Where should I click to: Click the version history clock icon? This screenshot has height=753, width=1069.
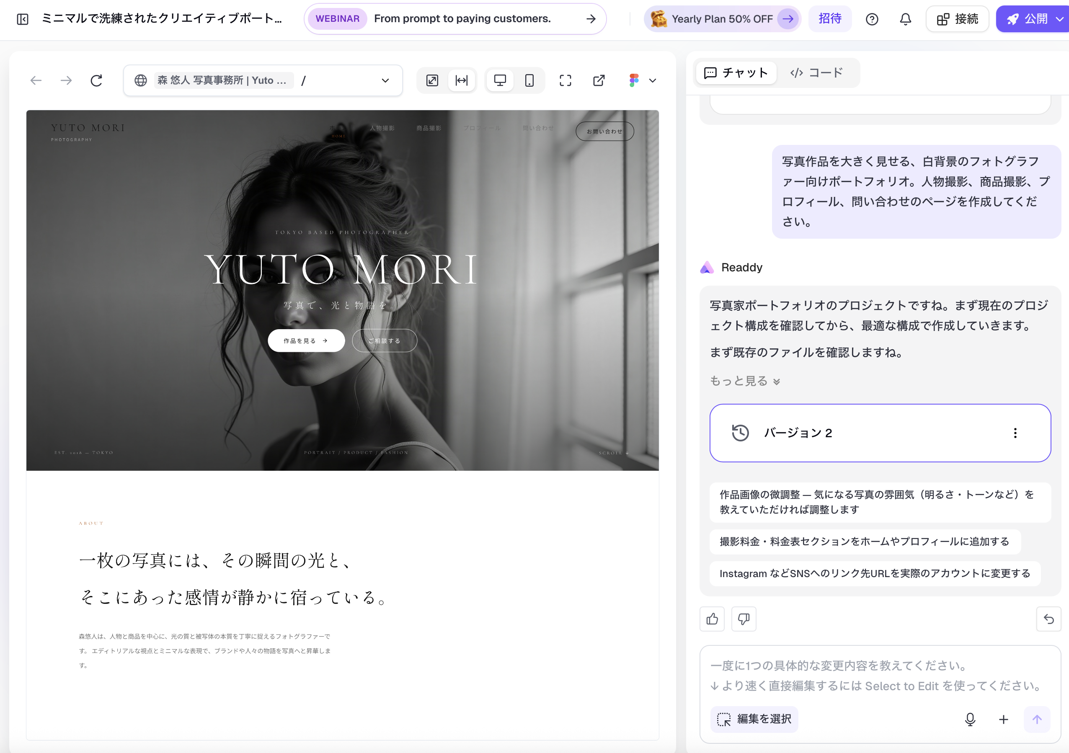click(x=740, y=433)
